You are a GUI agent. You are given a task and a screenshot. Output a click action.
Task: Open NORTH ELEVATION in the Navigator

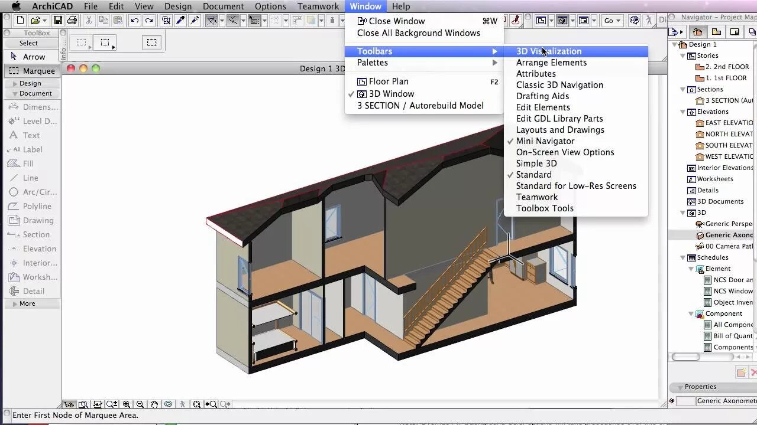724,135
